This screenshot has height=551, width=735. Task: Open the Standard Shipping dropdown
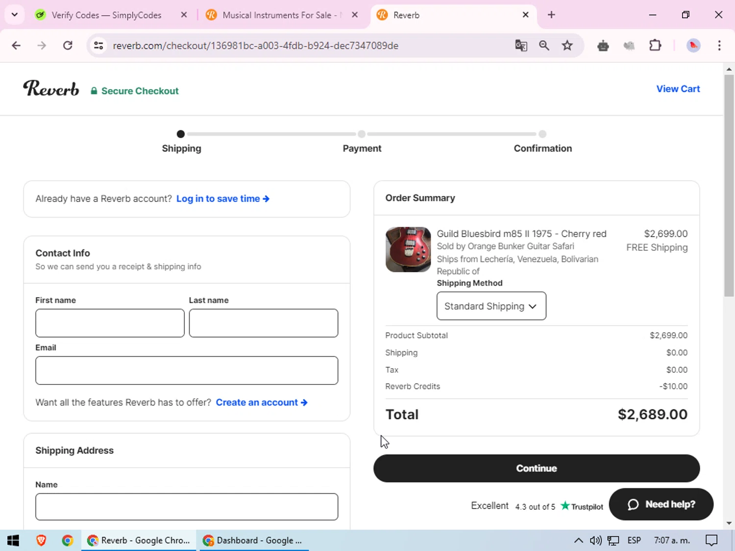[491, 306]
